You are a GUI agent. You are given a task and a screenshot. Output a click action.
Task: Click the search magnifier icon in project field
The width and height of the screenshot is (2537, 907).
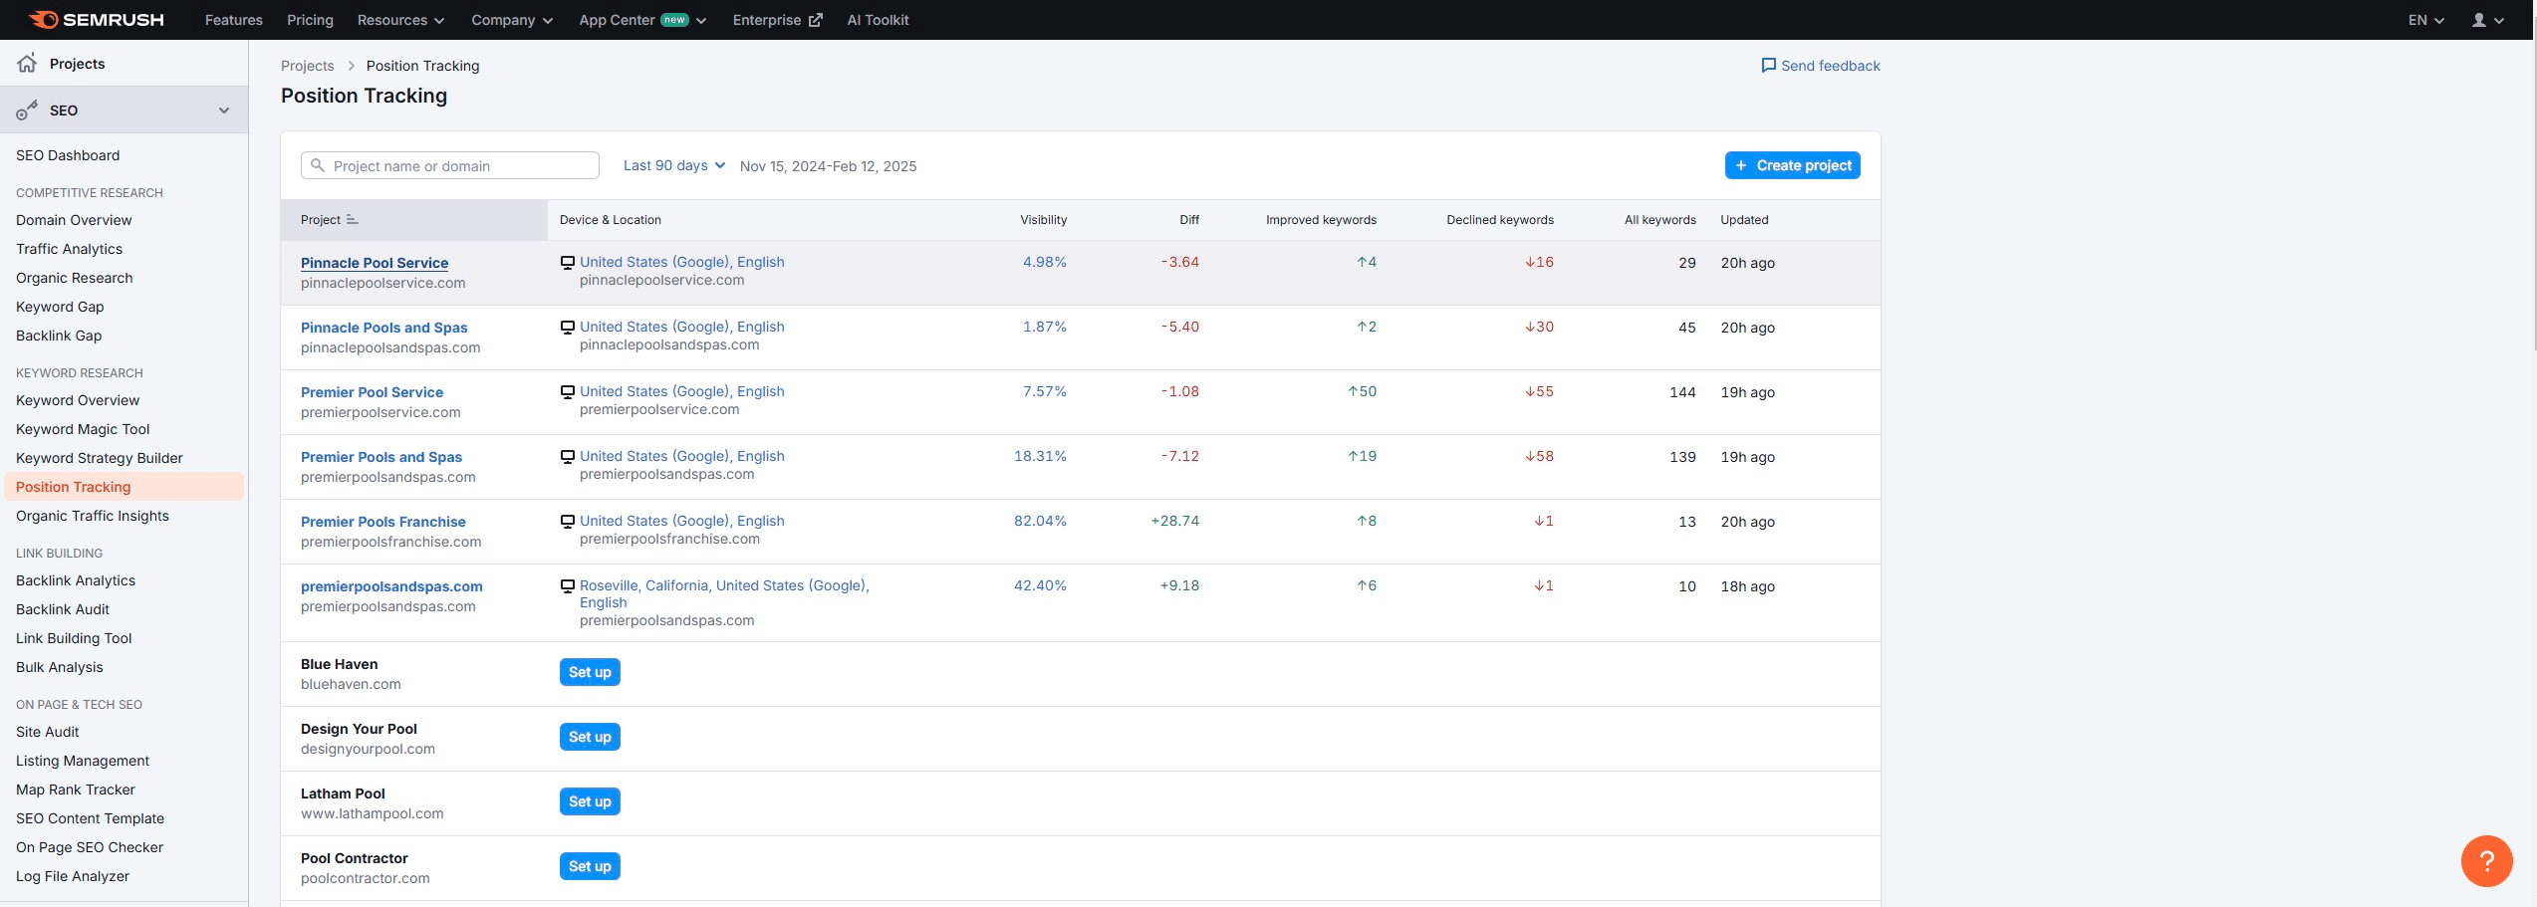click(x=318, y=166)
